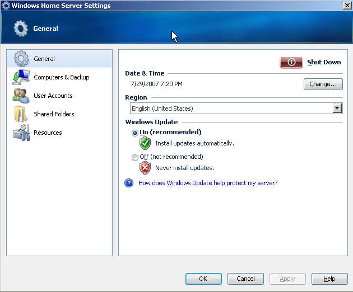Click the General gear icon in sidebar

(x=21, y=59)
